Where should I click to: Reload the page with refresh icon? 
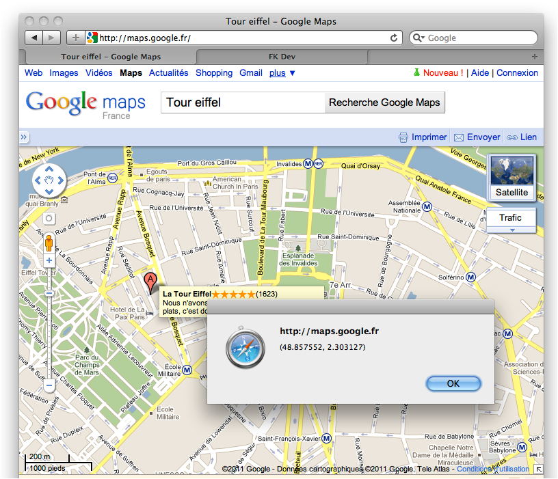click(394, 38)
